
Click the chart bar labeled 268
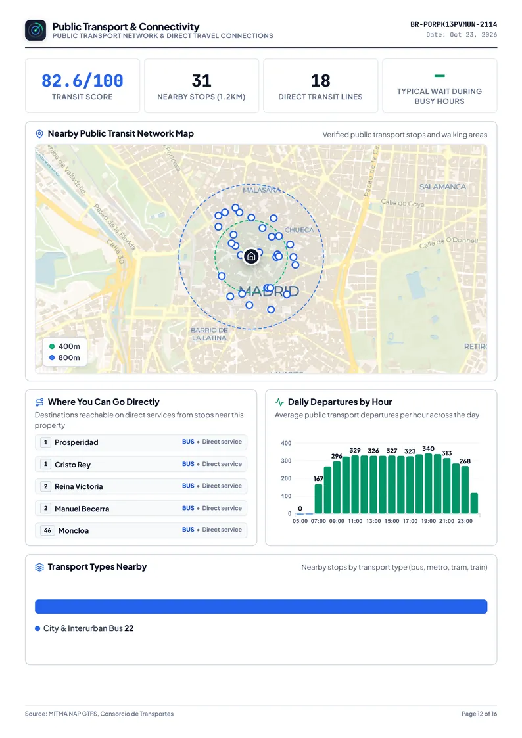point(465,490)
